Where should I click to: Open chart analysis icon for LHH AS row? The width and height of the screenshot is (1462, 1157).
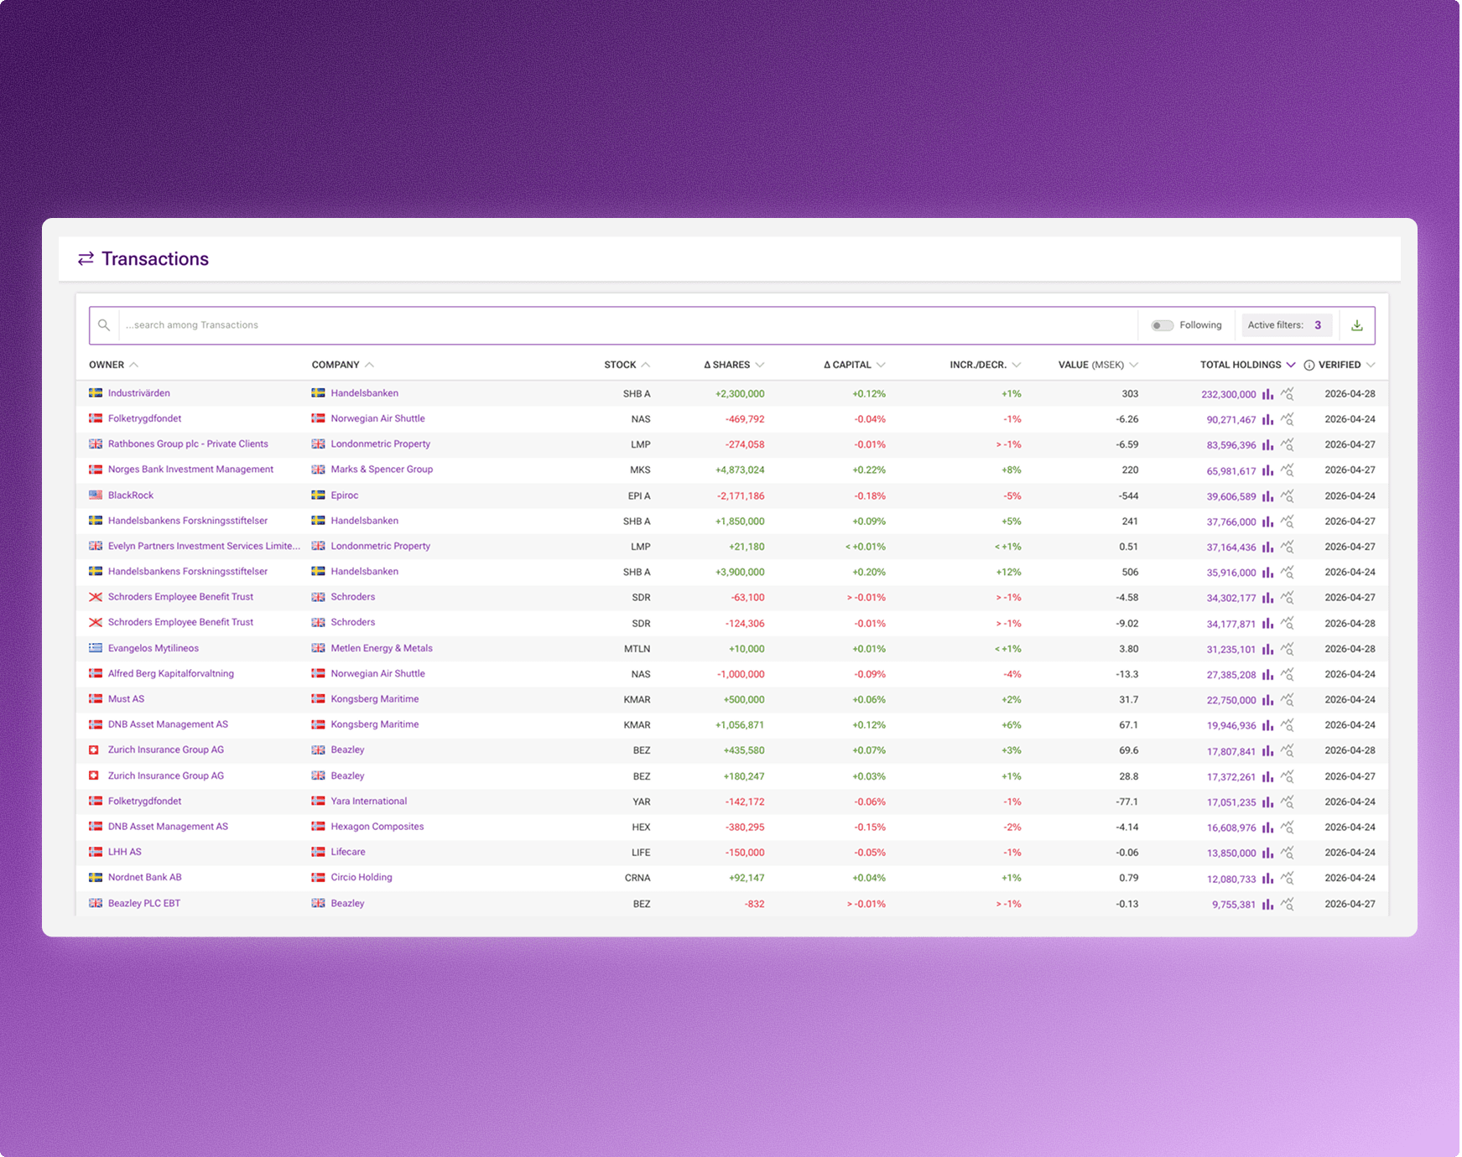coord(1288,853)
